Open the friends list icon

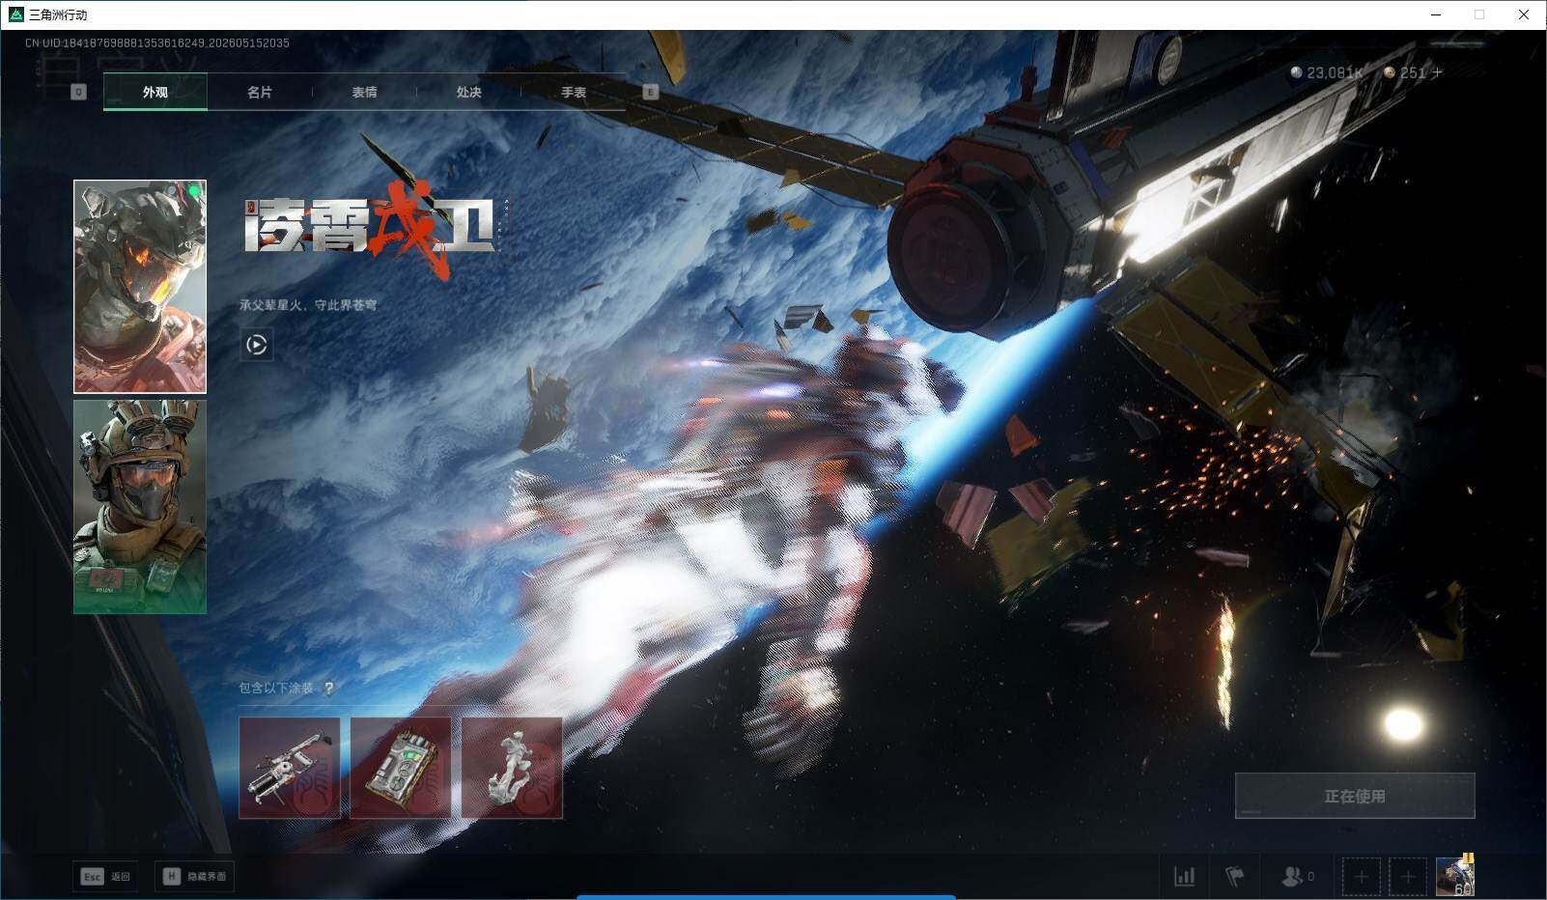point(1297,877)
